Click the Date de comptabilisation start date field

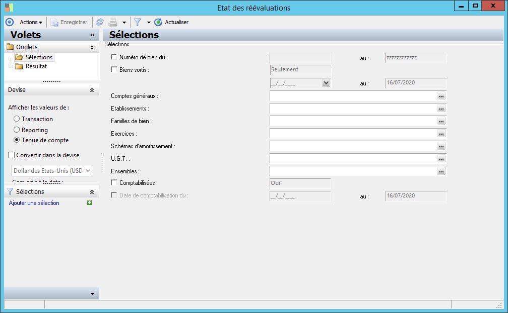[x=300, y=196]
